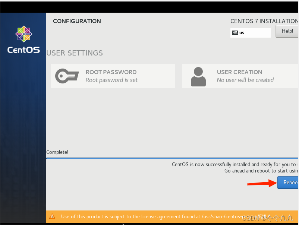Select the ROOT PASSWORD heading
Screen dimensions: 299x225
(x=111, y=72)
